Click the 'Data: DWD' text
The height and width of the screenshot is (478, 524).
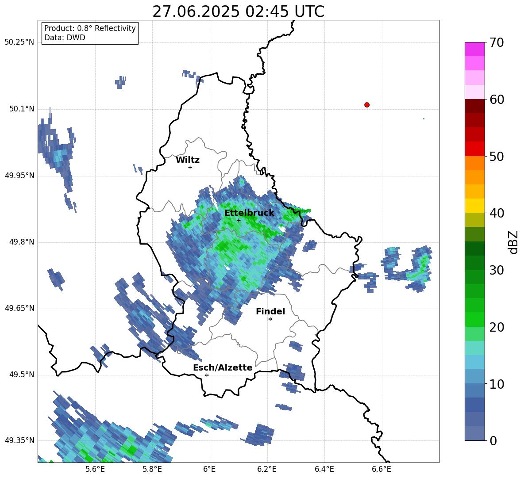click(65, 38)
